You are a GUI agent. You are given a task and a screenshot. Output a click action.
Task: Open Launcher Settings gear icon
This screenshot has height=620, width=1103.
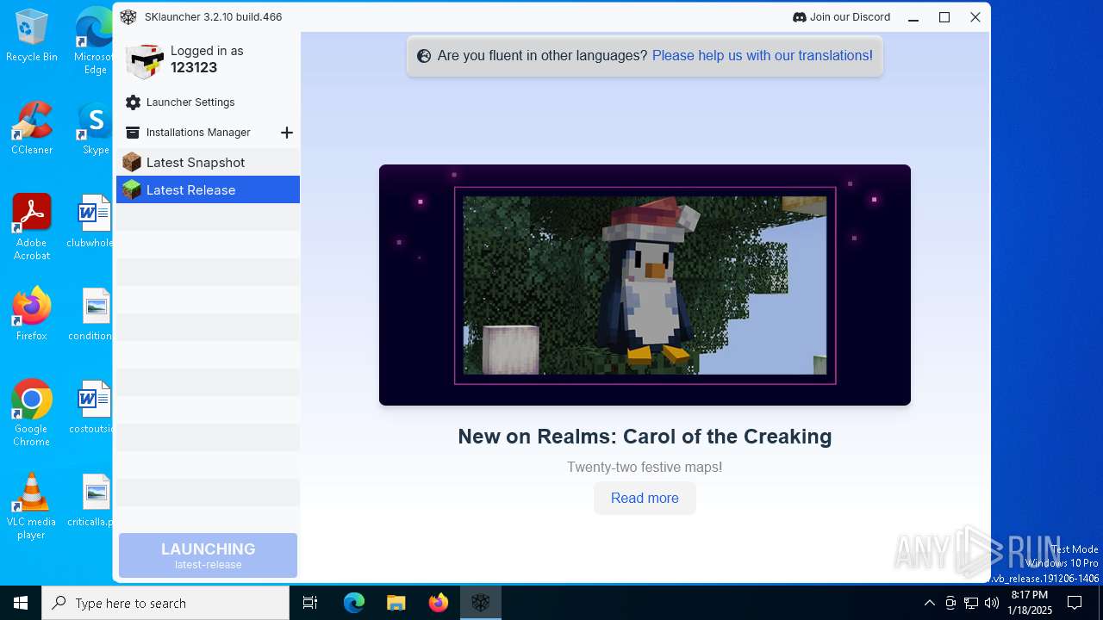tap(133, 102)
